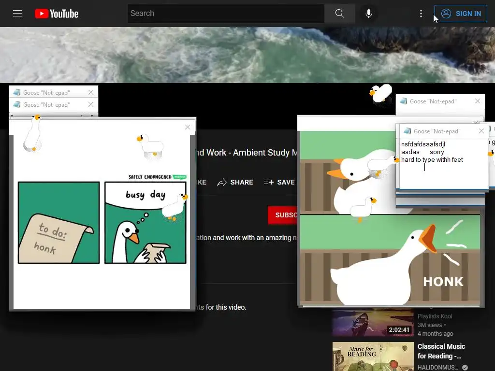Click the goose sprite above the upper right Not-epad

tap(381, 95)
